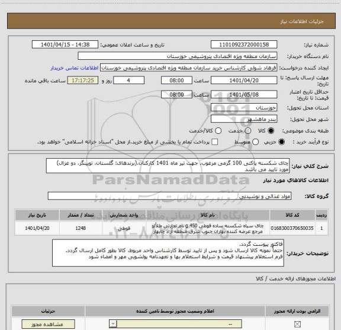Click the request number field 1101092372000158

pos(244,44)
